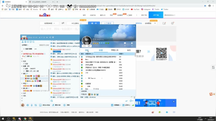Switch to the last profile card tab
This screenshot has width=216, height=121.
tap(129, 50)
